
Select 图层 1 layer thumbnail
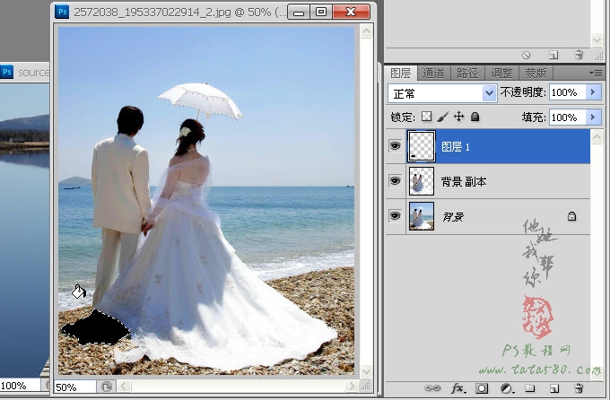(422, 146)
